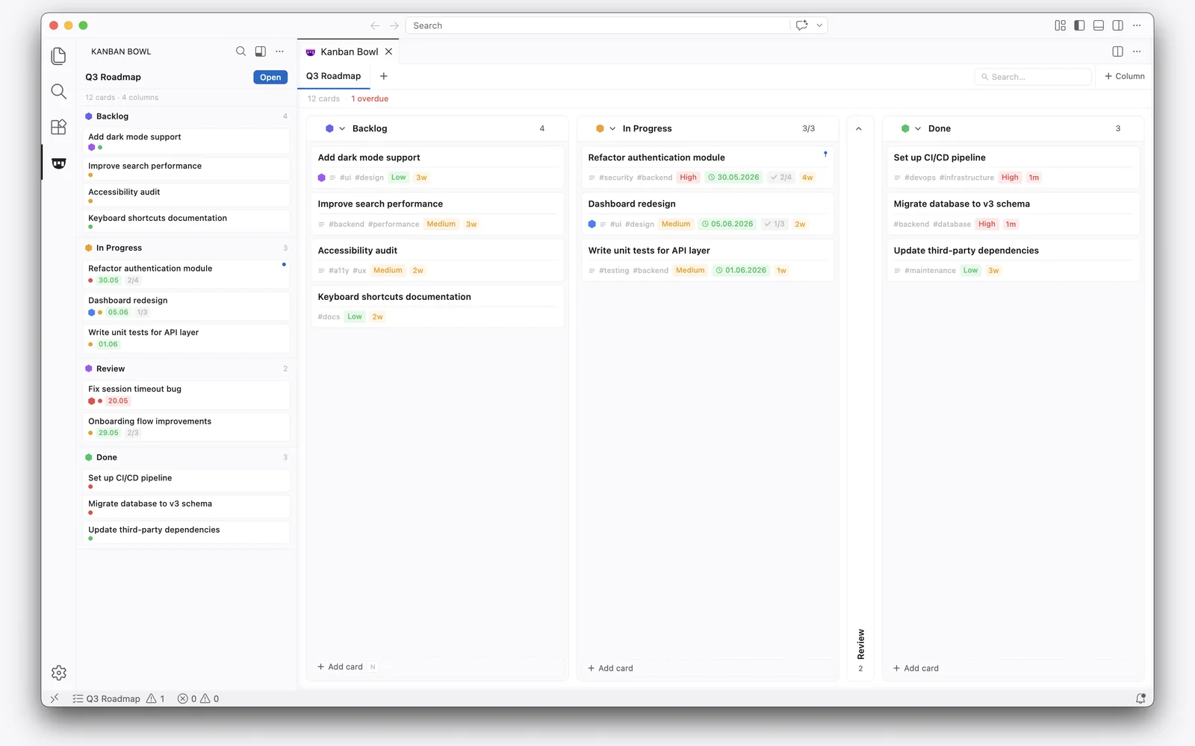Click the purple color dot on Backlog column
1195x746 pixels.
[329, 128]
